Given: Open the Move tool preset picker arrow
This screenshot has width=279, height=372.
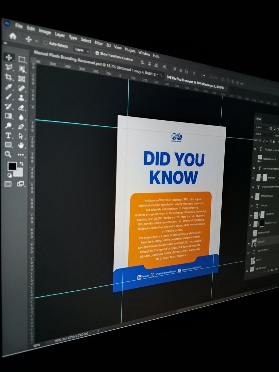Looking at the screenshot, I should 37,41.
